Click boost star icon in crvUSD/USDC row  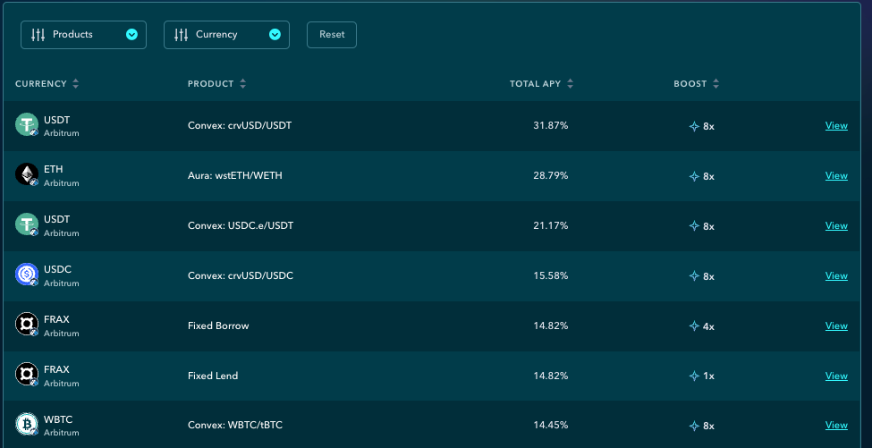pyautogui.click(x=694, y=276)
